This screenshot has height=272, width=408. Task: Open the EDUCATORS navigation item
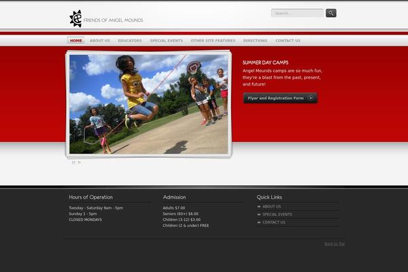point(130,41)
